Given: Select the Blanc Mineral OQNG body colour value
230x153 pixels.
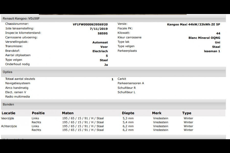Looking at the screenshot, I should click(x=204, y=38).
